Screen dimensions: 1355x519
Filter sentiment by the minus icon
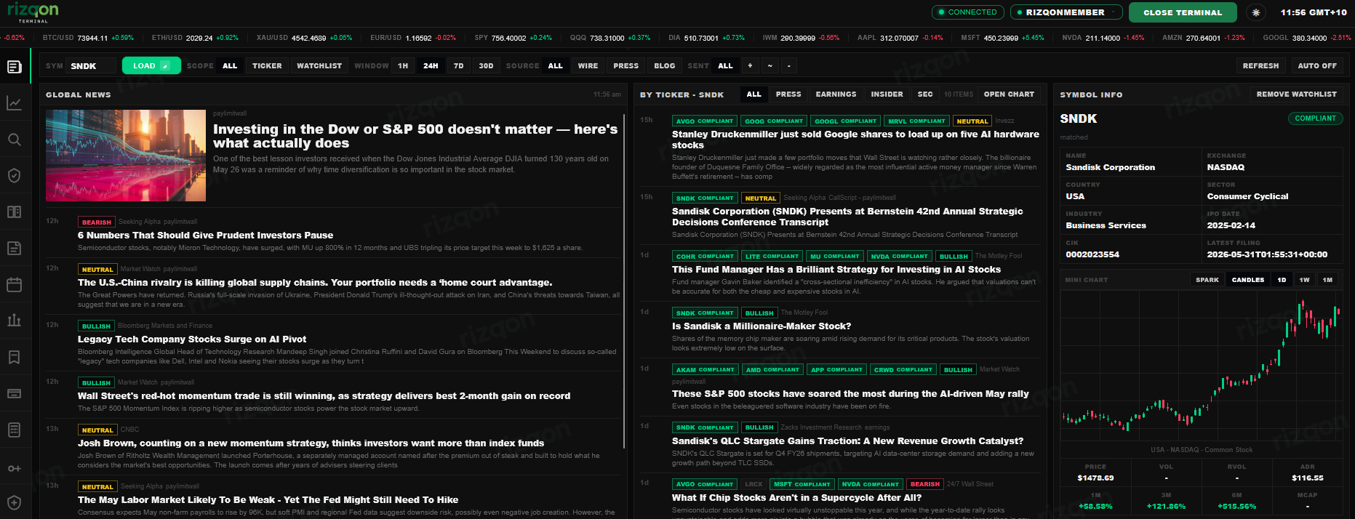click(x=789, y=65)
